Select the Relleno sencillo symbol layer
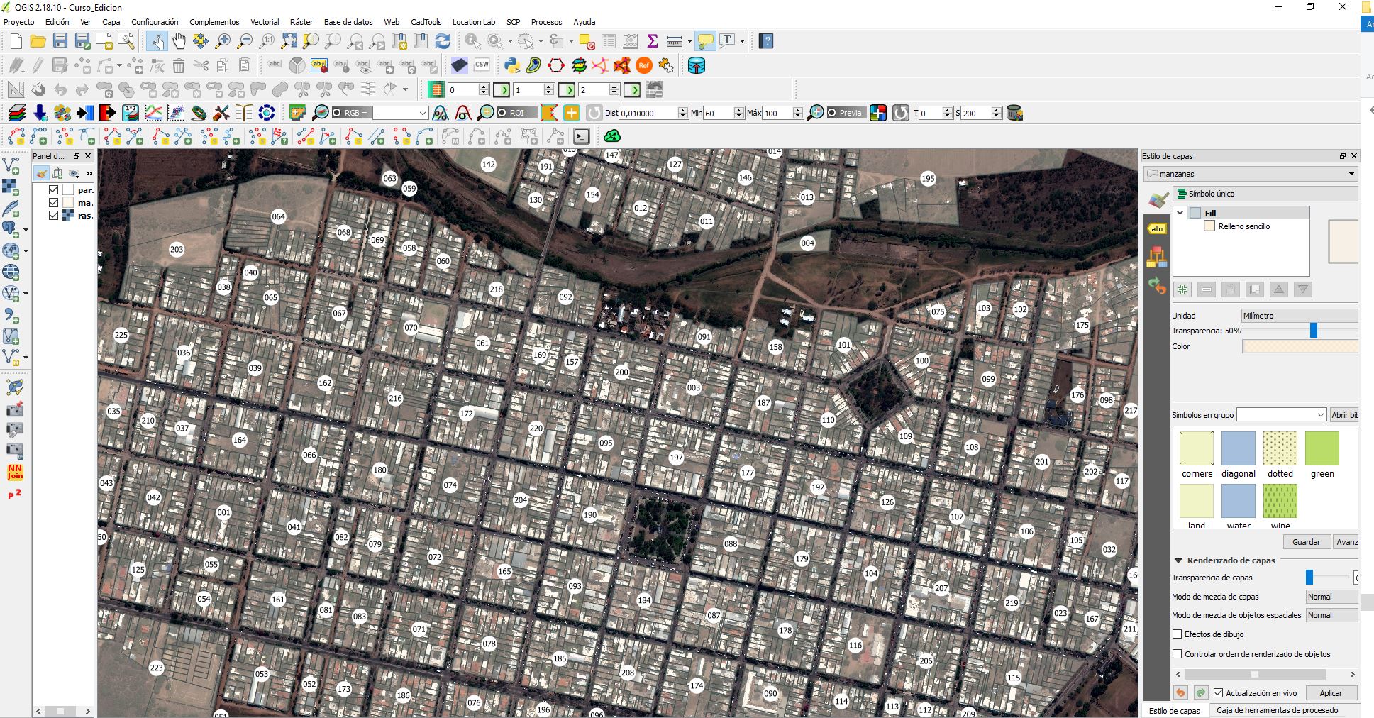 1244,226
